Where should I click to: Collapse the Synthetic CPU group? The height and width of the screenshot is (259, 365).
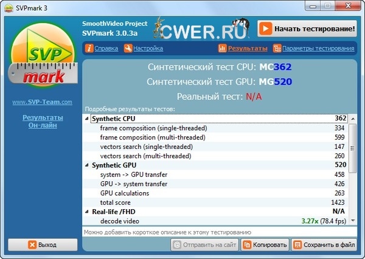click(x=86, y=119)
